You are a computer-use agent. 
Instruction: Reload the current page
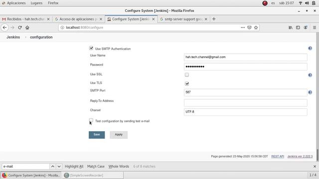(x=20, y=28)
